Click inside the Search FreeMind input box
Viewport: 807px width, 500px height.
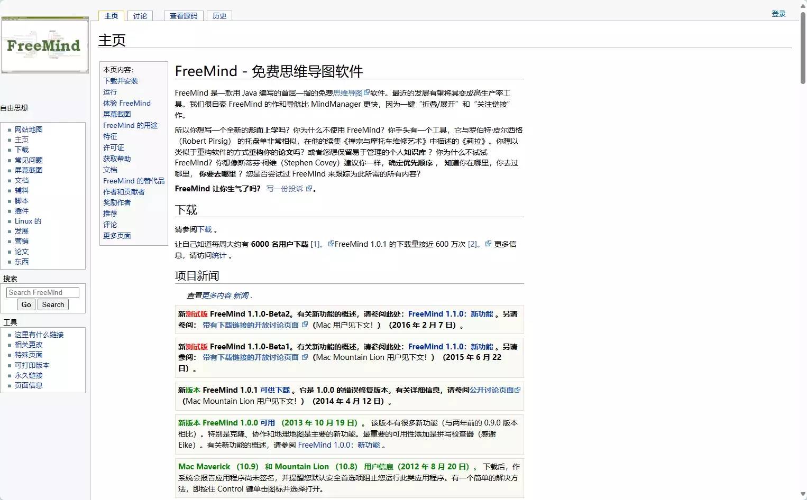(x=42, y=292)
